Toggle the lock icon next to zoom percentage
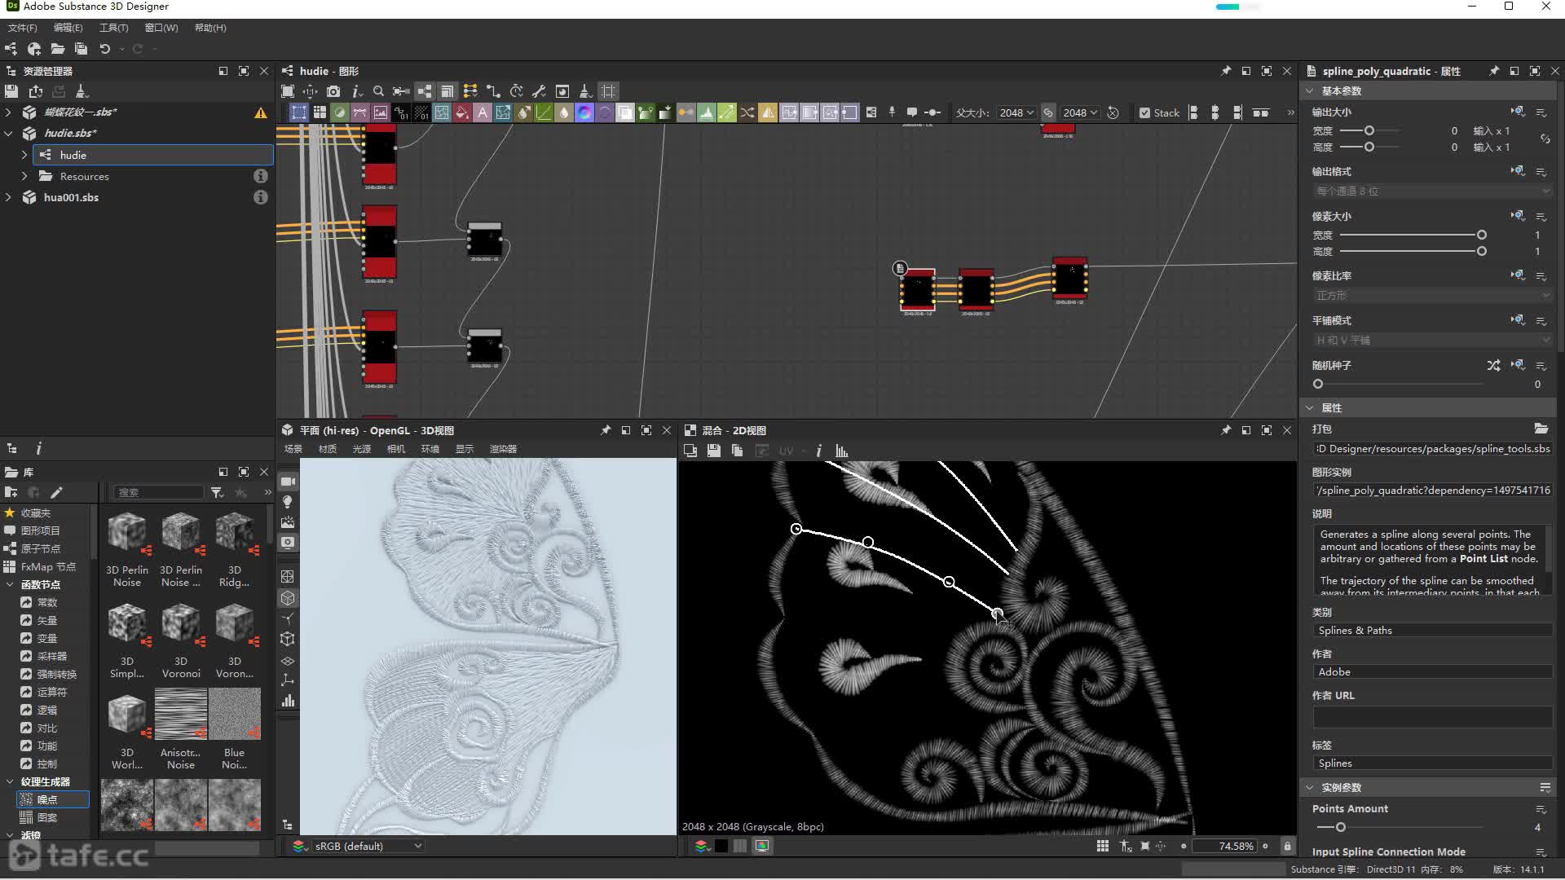Image resolution: width=1565 pixels, height=880 pixels. pyautogui.click(x=1288, y=847)
